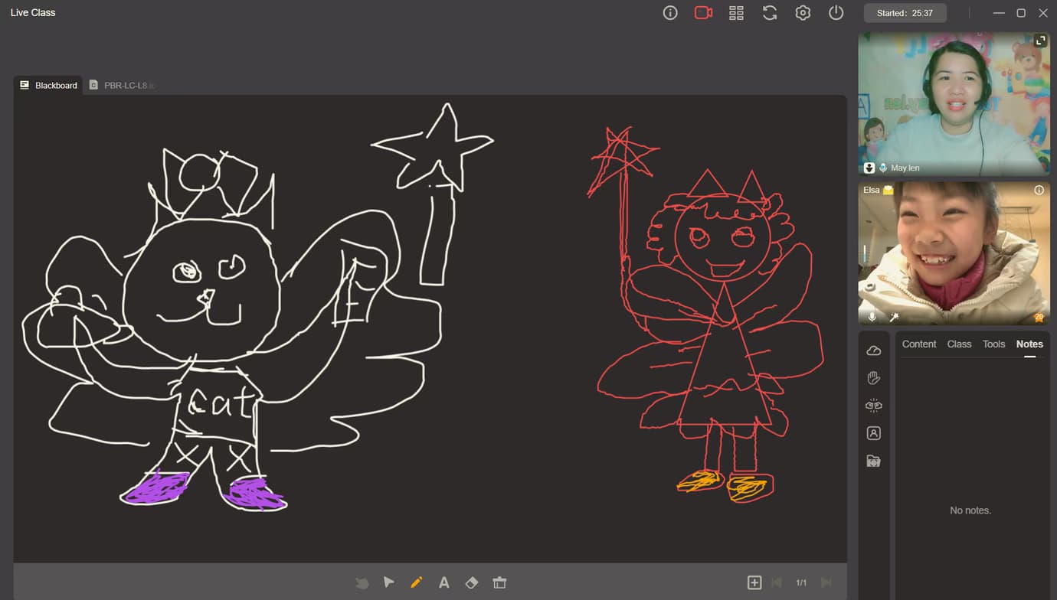Add a new blackboard page

(754, 582)
